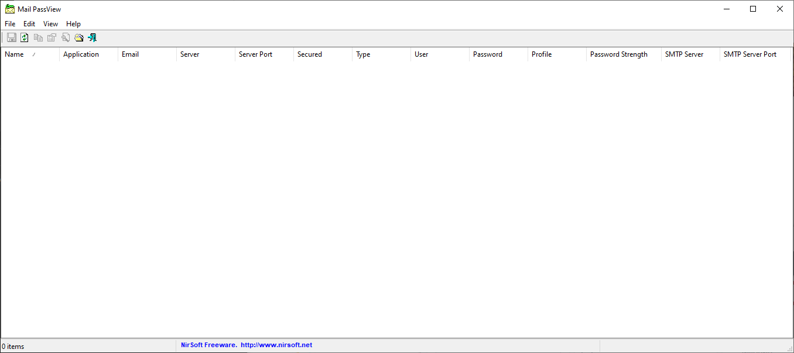Screen dimensions: 794x353
Task: Click the Server Port column header
Action: tap(255, 54)
